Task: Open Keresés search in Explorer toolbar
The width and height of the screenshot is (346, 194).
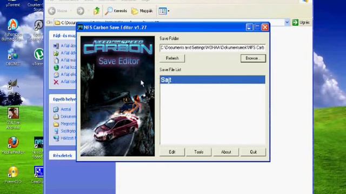Action: pyautogui.click(x=116, y=11)
